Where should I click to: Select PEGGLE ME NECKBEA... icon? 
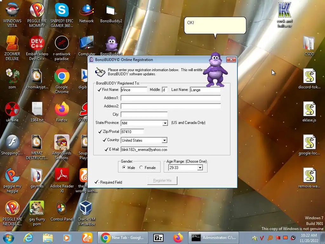click(12, 213)
